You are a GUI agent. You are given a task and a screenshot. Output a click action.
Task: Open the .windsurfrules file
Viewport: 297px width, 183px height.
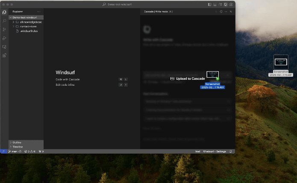26,31
